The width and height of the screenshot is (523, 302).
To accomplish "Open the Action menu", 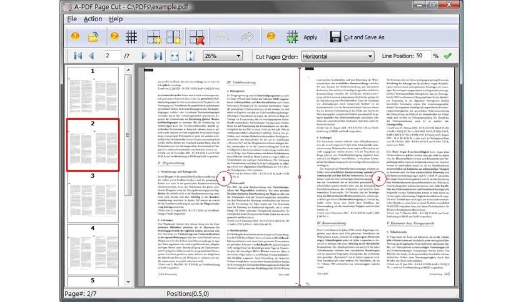I will [x=93, y=19].
